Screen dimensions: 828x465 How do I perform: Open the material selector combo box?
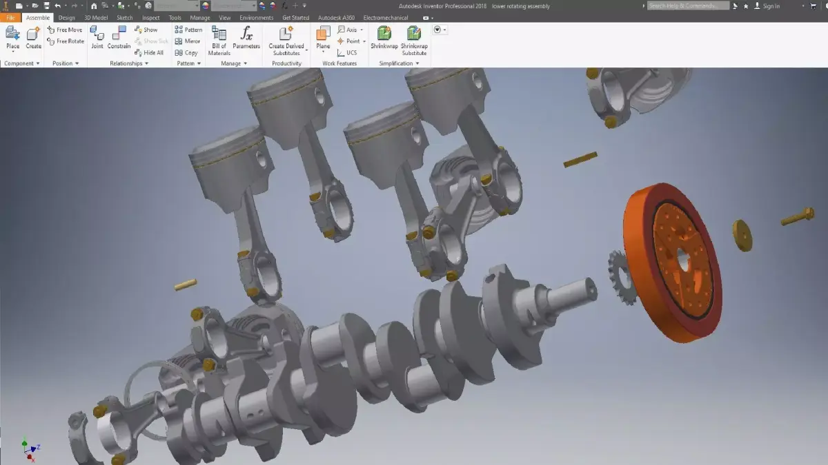point(177,6)
